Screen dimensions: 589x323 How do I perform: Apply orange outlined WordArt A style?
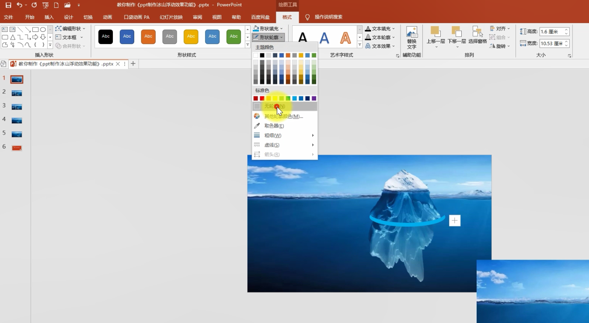345,38
